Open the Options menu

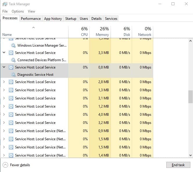[18, 11]
